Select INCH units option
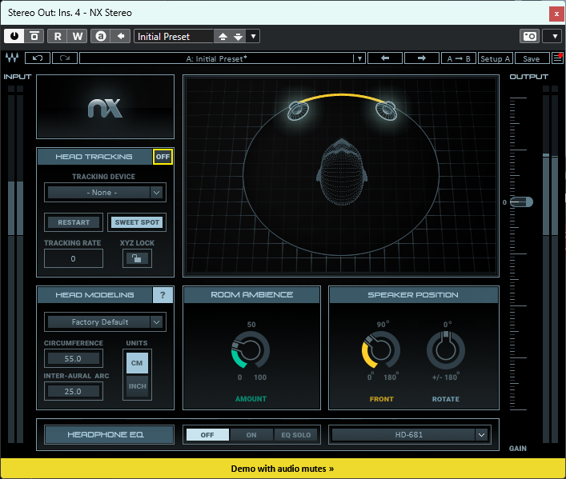The width and height of the screenshot is (566, 479). point(137,386)
